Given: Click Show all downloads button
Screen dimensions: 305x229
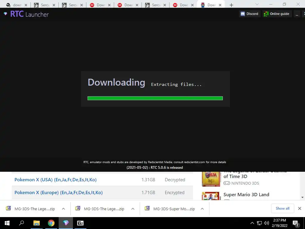Looking at the screenshot, I should 282,208.
